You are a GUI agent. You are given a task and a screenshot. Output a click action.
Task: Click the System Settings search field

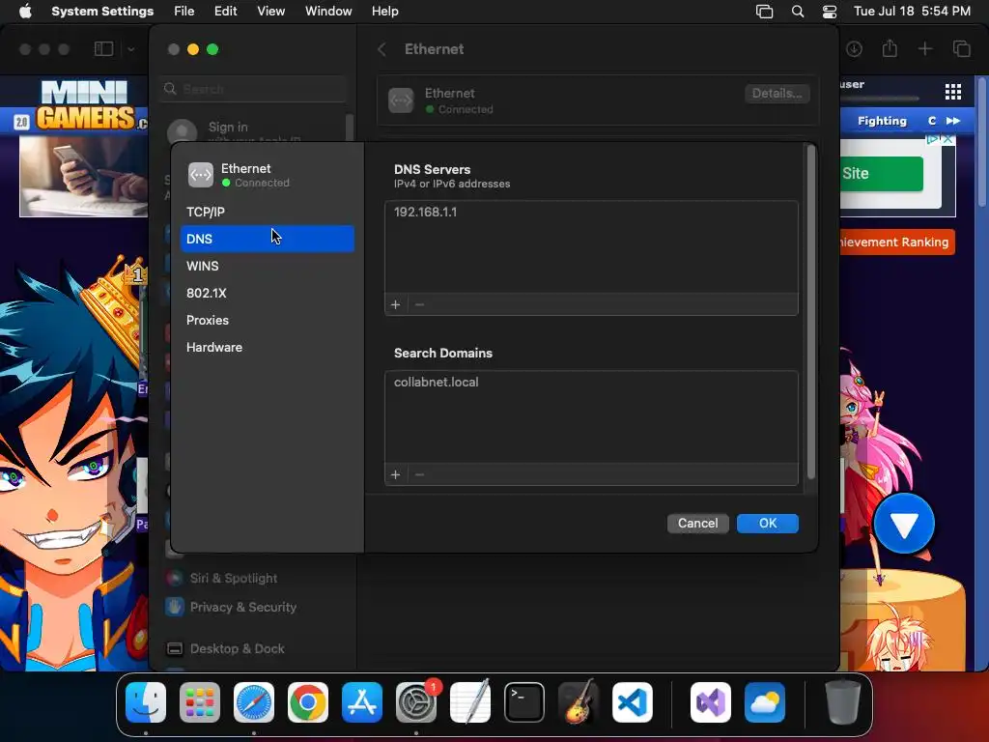[253, 89]
